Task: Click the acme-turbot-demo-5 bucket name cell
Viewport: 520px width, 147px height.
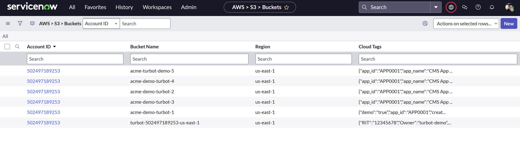Action: pos(152,71)
